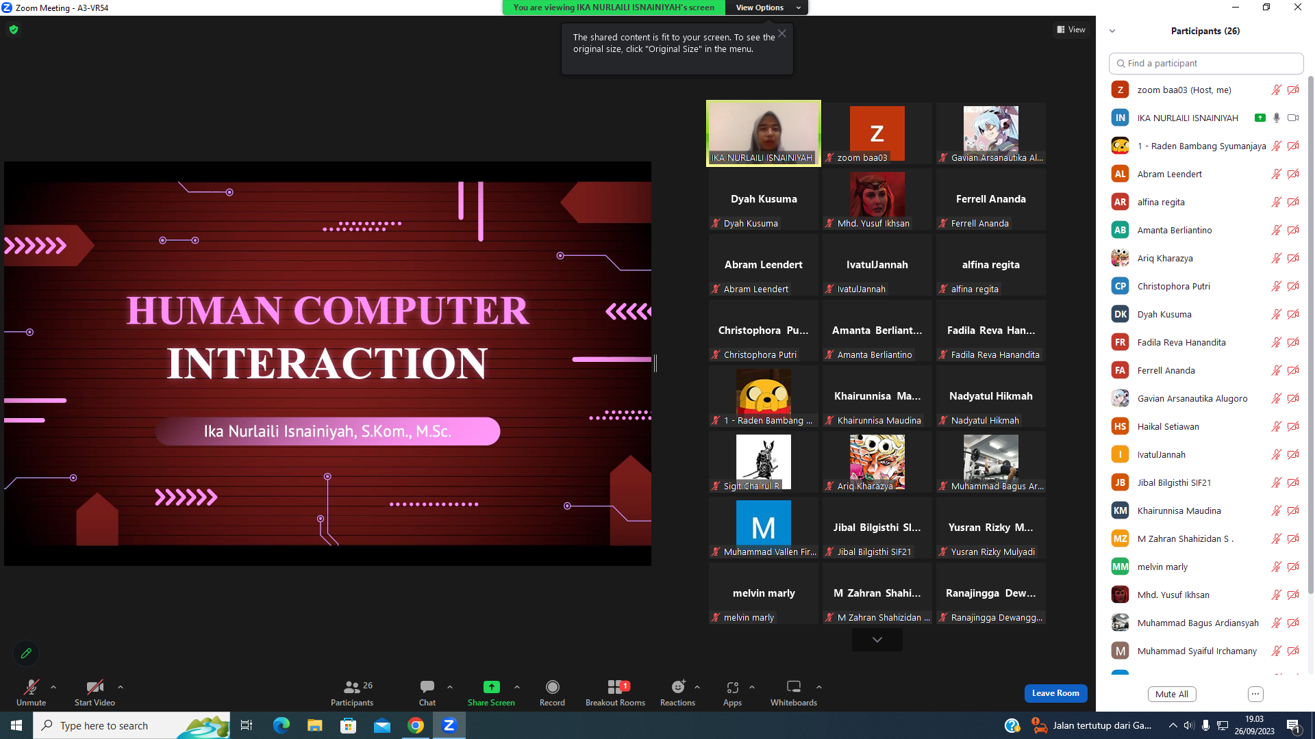Viewport: 1315px width, 739px height.
Task: Open the notification center icon
Action: 1294,725
